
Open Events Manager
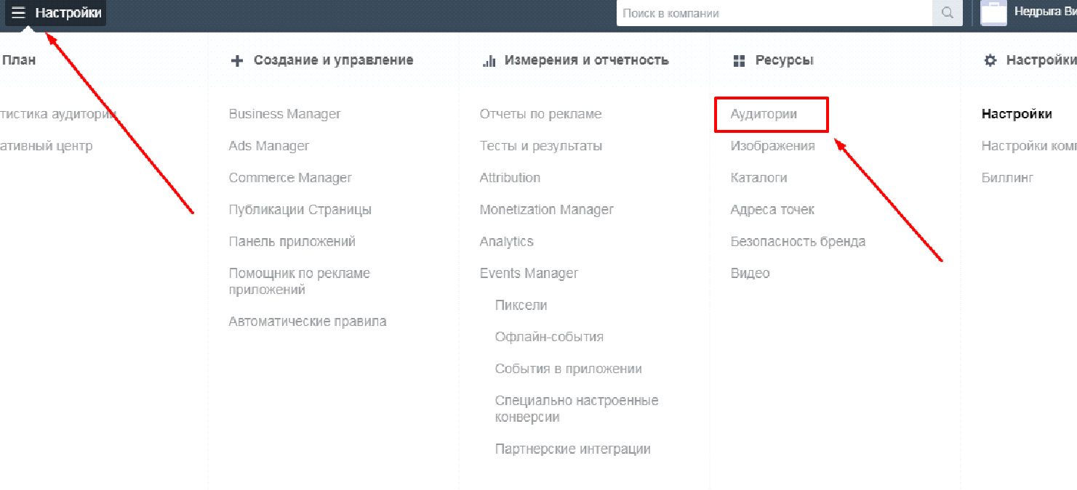click(x=529, y=274)
